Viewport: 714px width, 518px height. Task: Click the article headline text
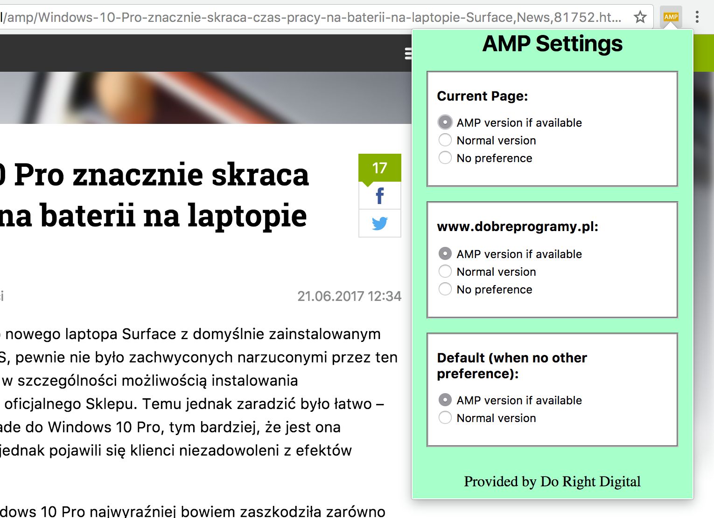(154, 195)
